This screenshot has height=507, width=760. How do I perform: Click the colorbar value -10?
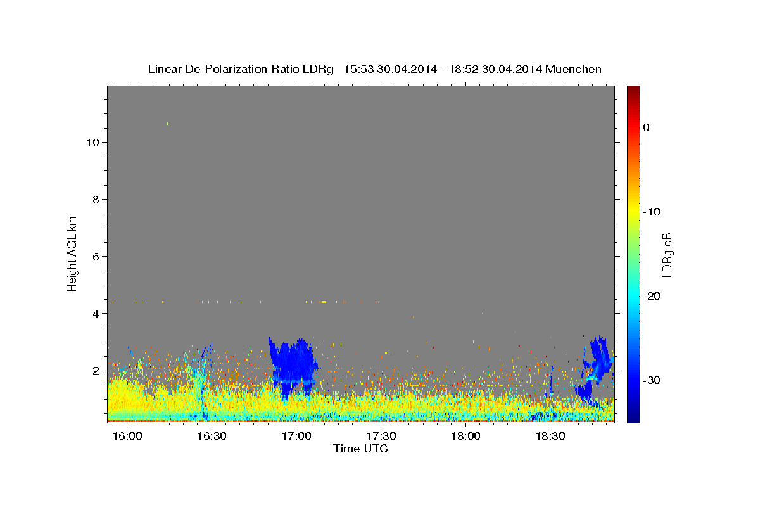pyautogui.click(x=652, y=212)
